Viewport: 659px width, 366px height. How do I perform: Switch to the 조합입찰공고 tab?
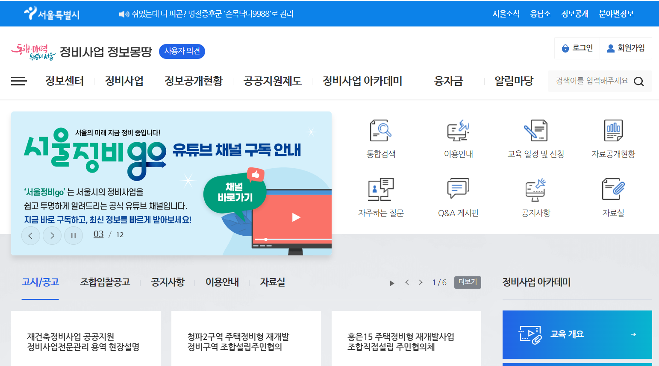tap(105, 282)
